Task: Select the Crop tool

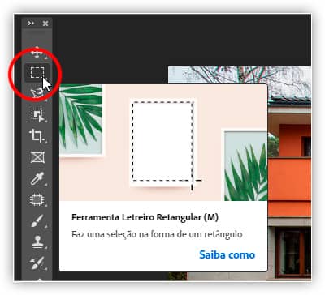Action: [x=37, y=135]
